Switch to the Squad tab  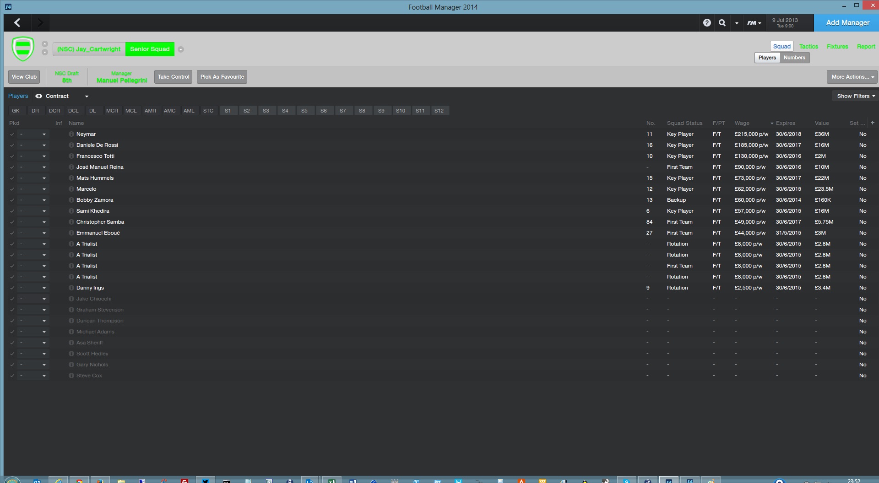click(x=782, y=46)
